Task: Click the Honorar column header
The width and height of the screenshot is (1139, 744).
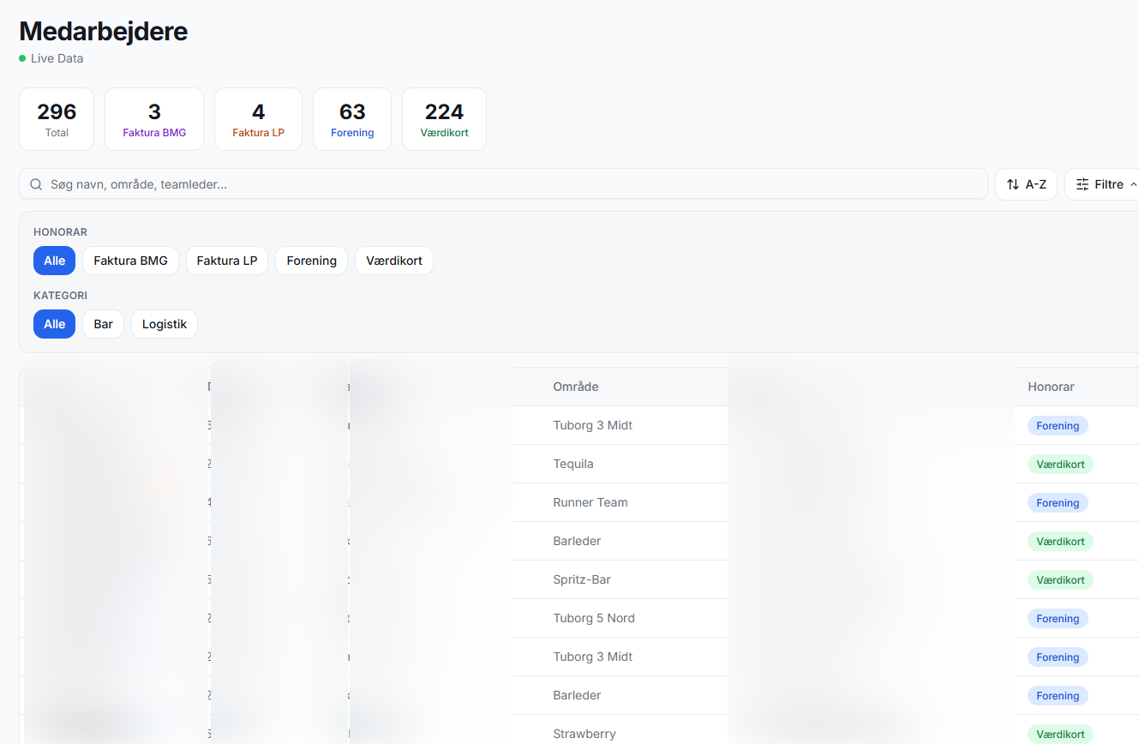Action: (x=1051, y=387)
